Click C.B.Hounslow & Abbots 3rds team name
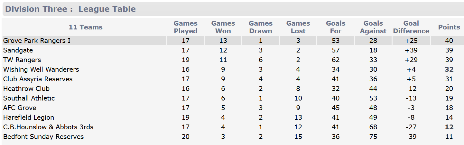The height and width of the screenshot is (145, 464). point(48,127)
